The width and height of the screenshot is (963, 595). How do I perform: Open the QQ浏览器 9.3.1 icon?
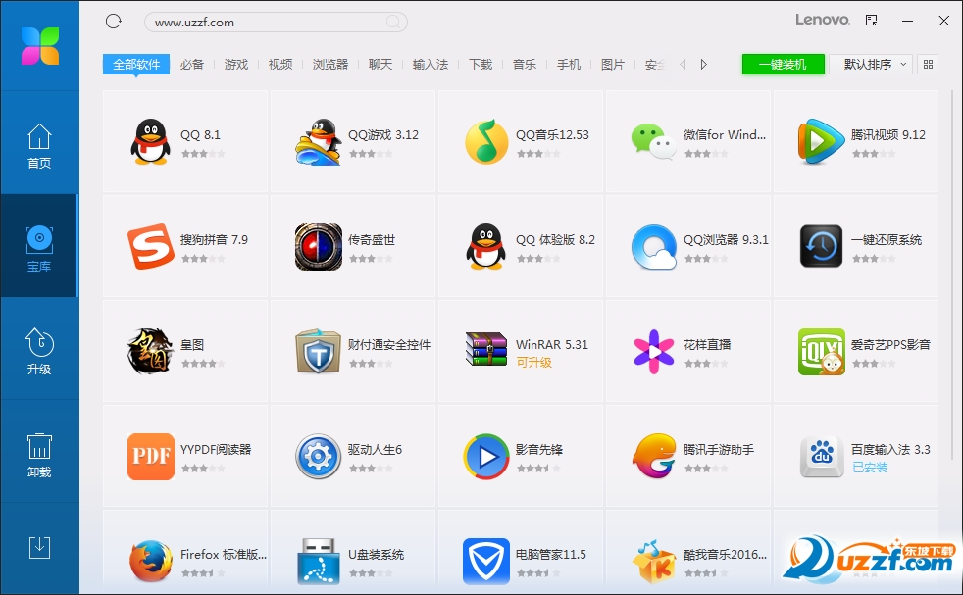653,247
